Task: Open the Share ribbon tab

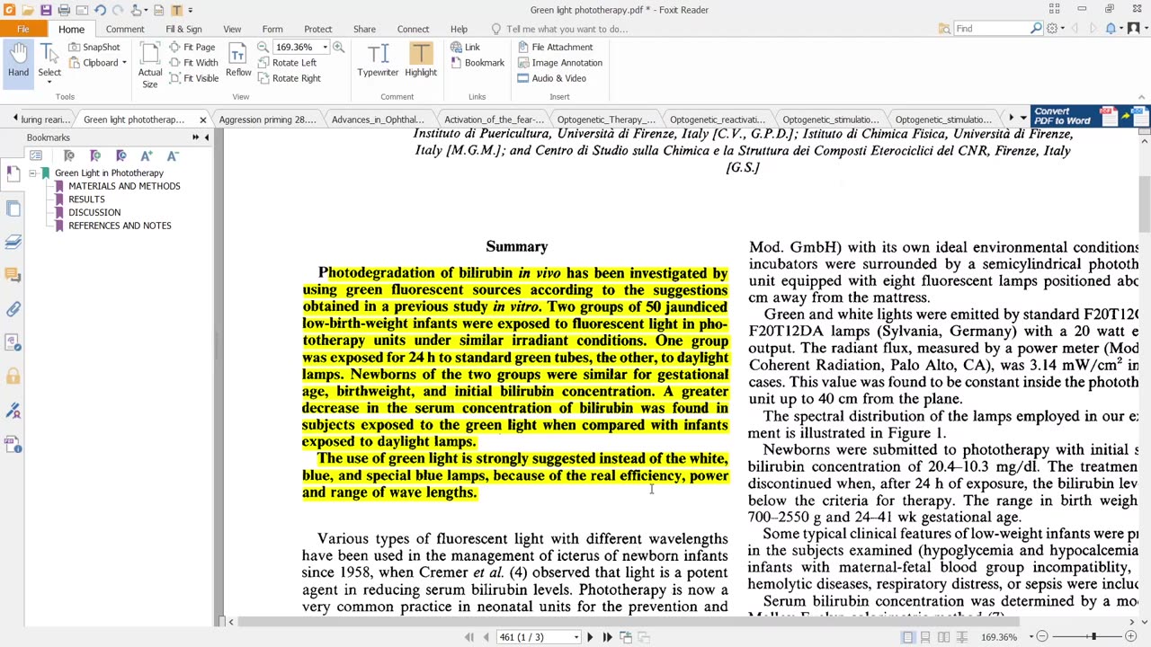Action: click(x=364, y=29)
